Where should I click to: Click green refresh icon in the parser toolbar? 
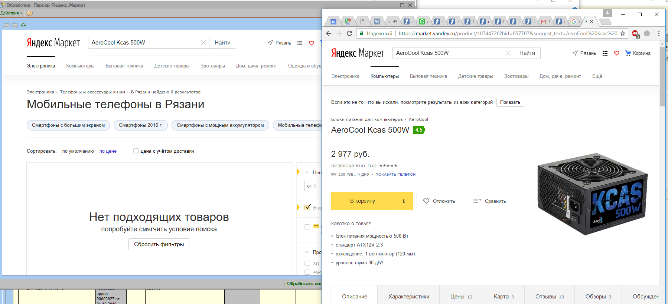click(x=23, y=25)
